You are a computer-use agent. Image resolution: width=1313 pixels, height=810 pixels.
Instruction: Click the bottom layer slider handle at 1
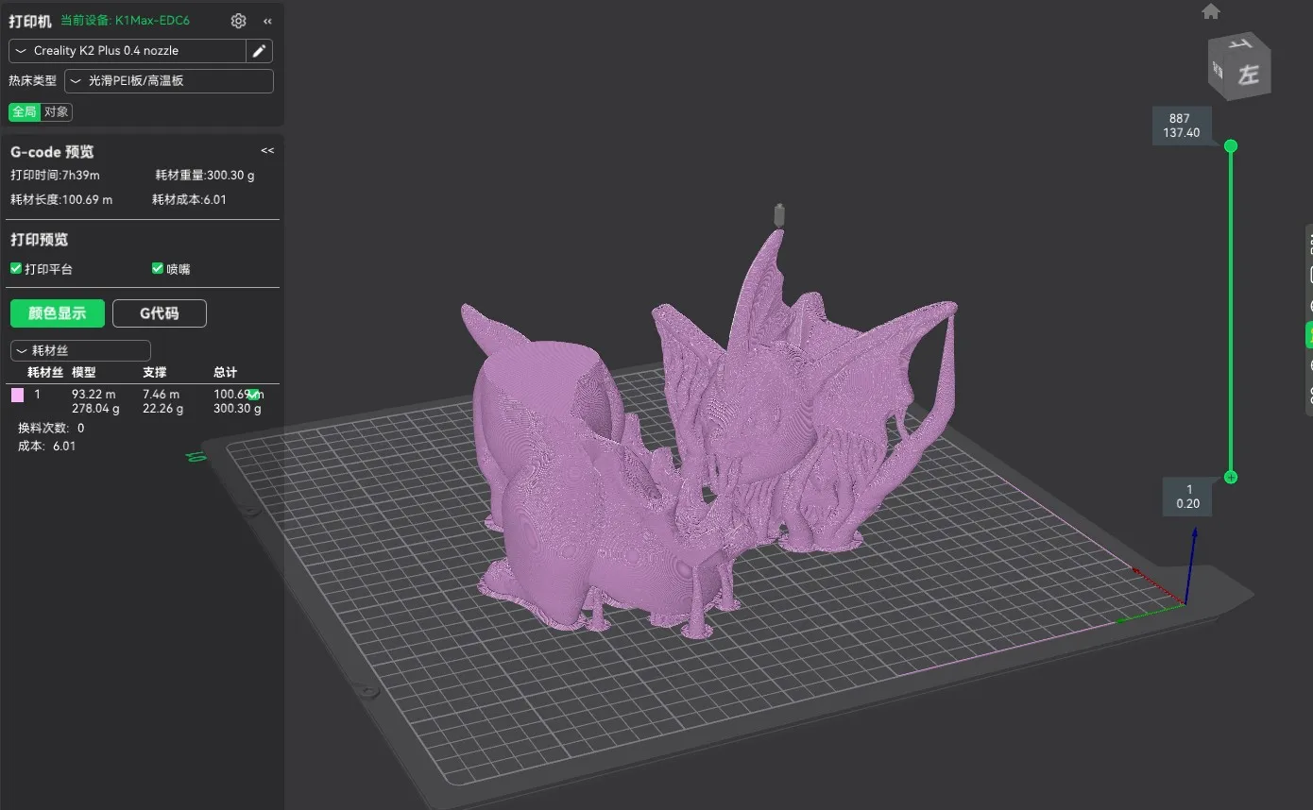(x=1231, y=477)
